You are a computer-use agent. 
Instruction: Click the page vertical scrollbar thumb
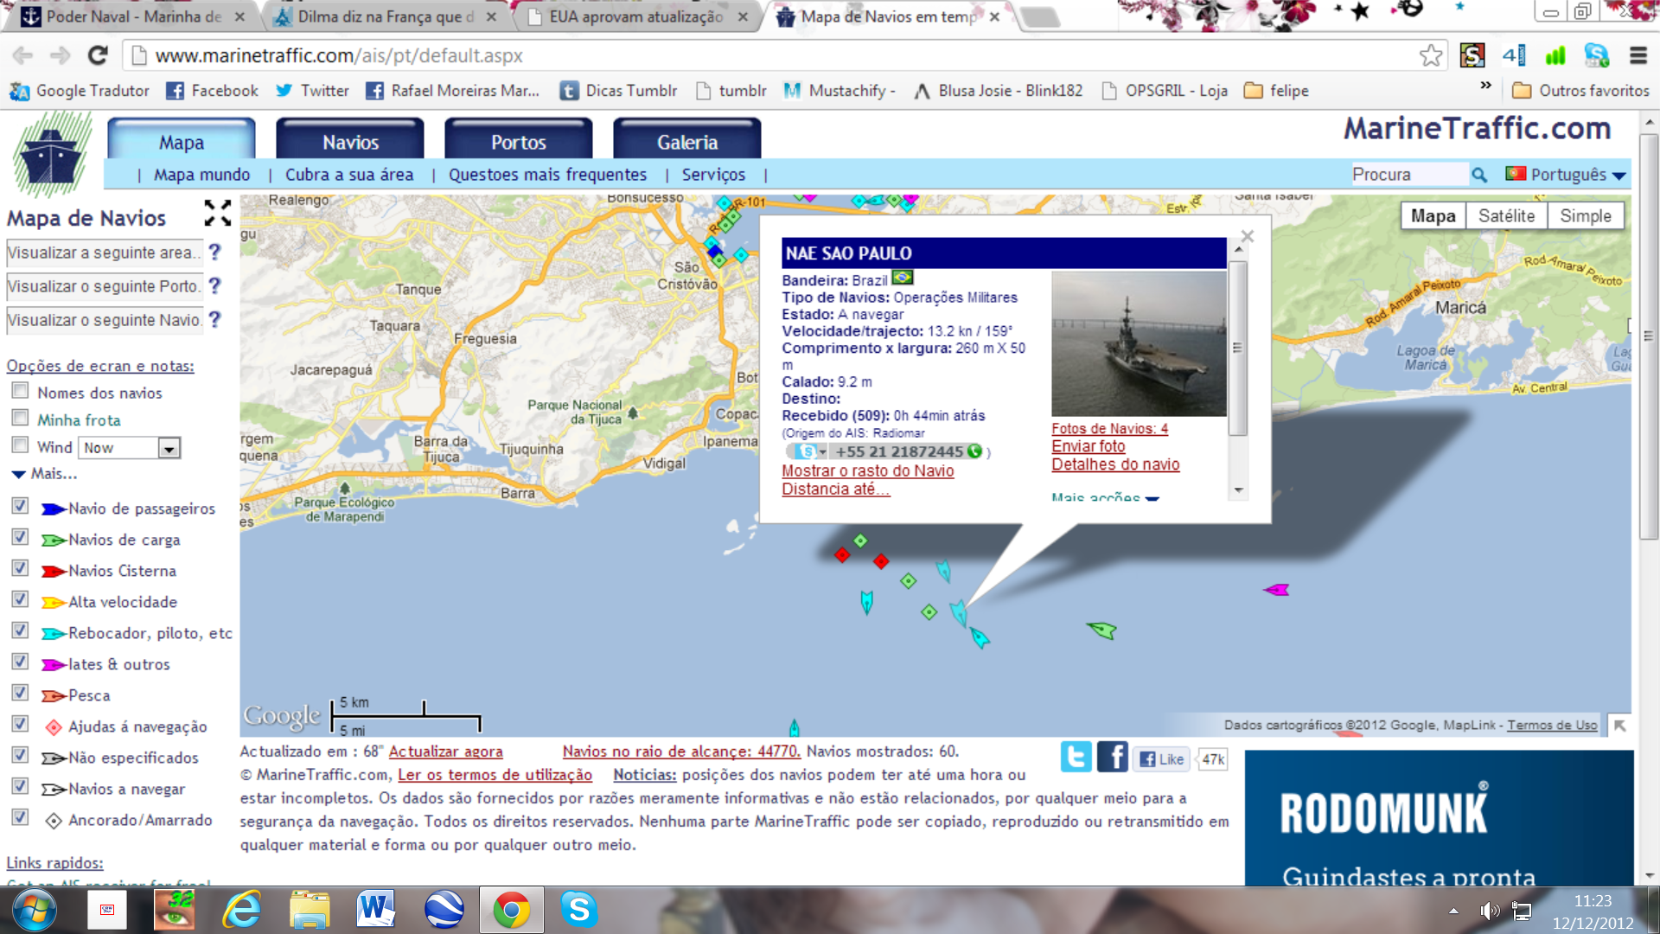[x=1649, y=337]
